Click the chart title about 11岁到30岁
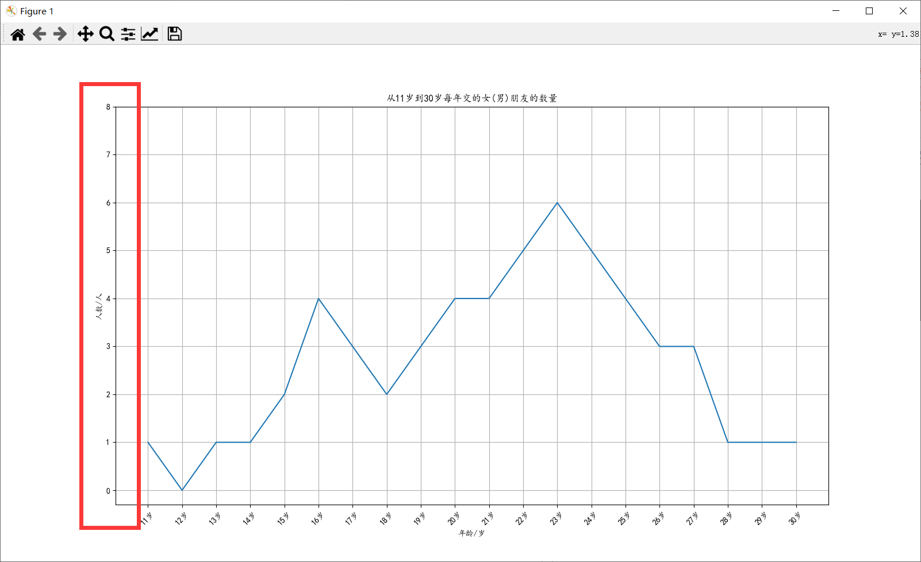 pos(472,98)
